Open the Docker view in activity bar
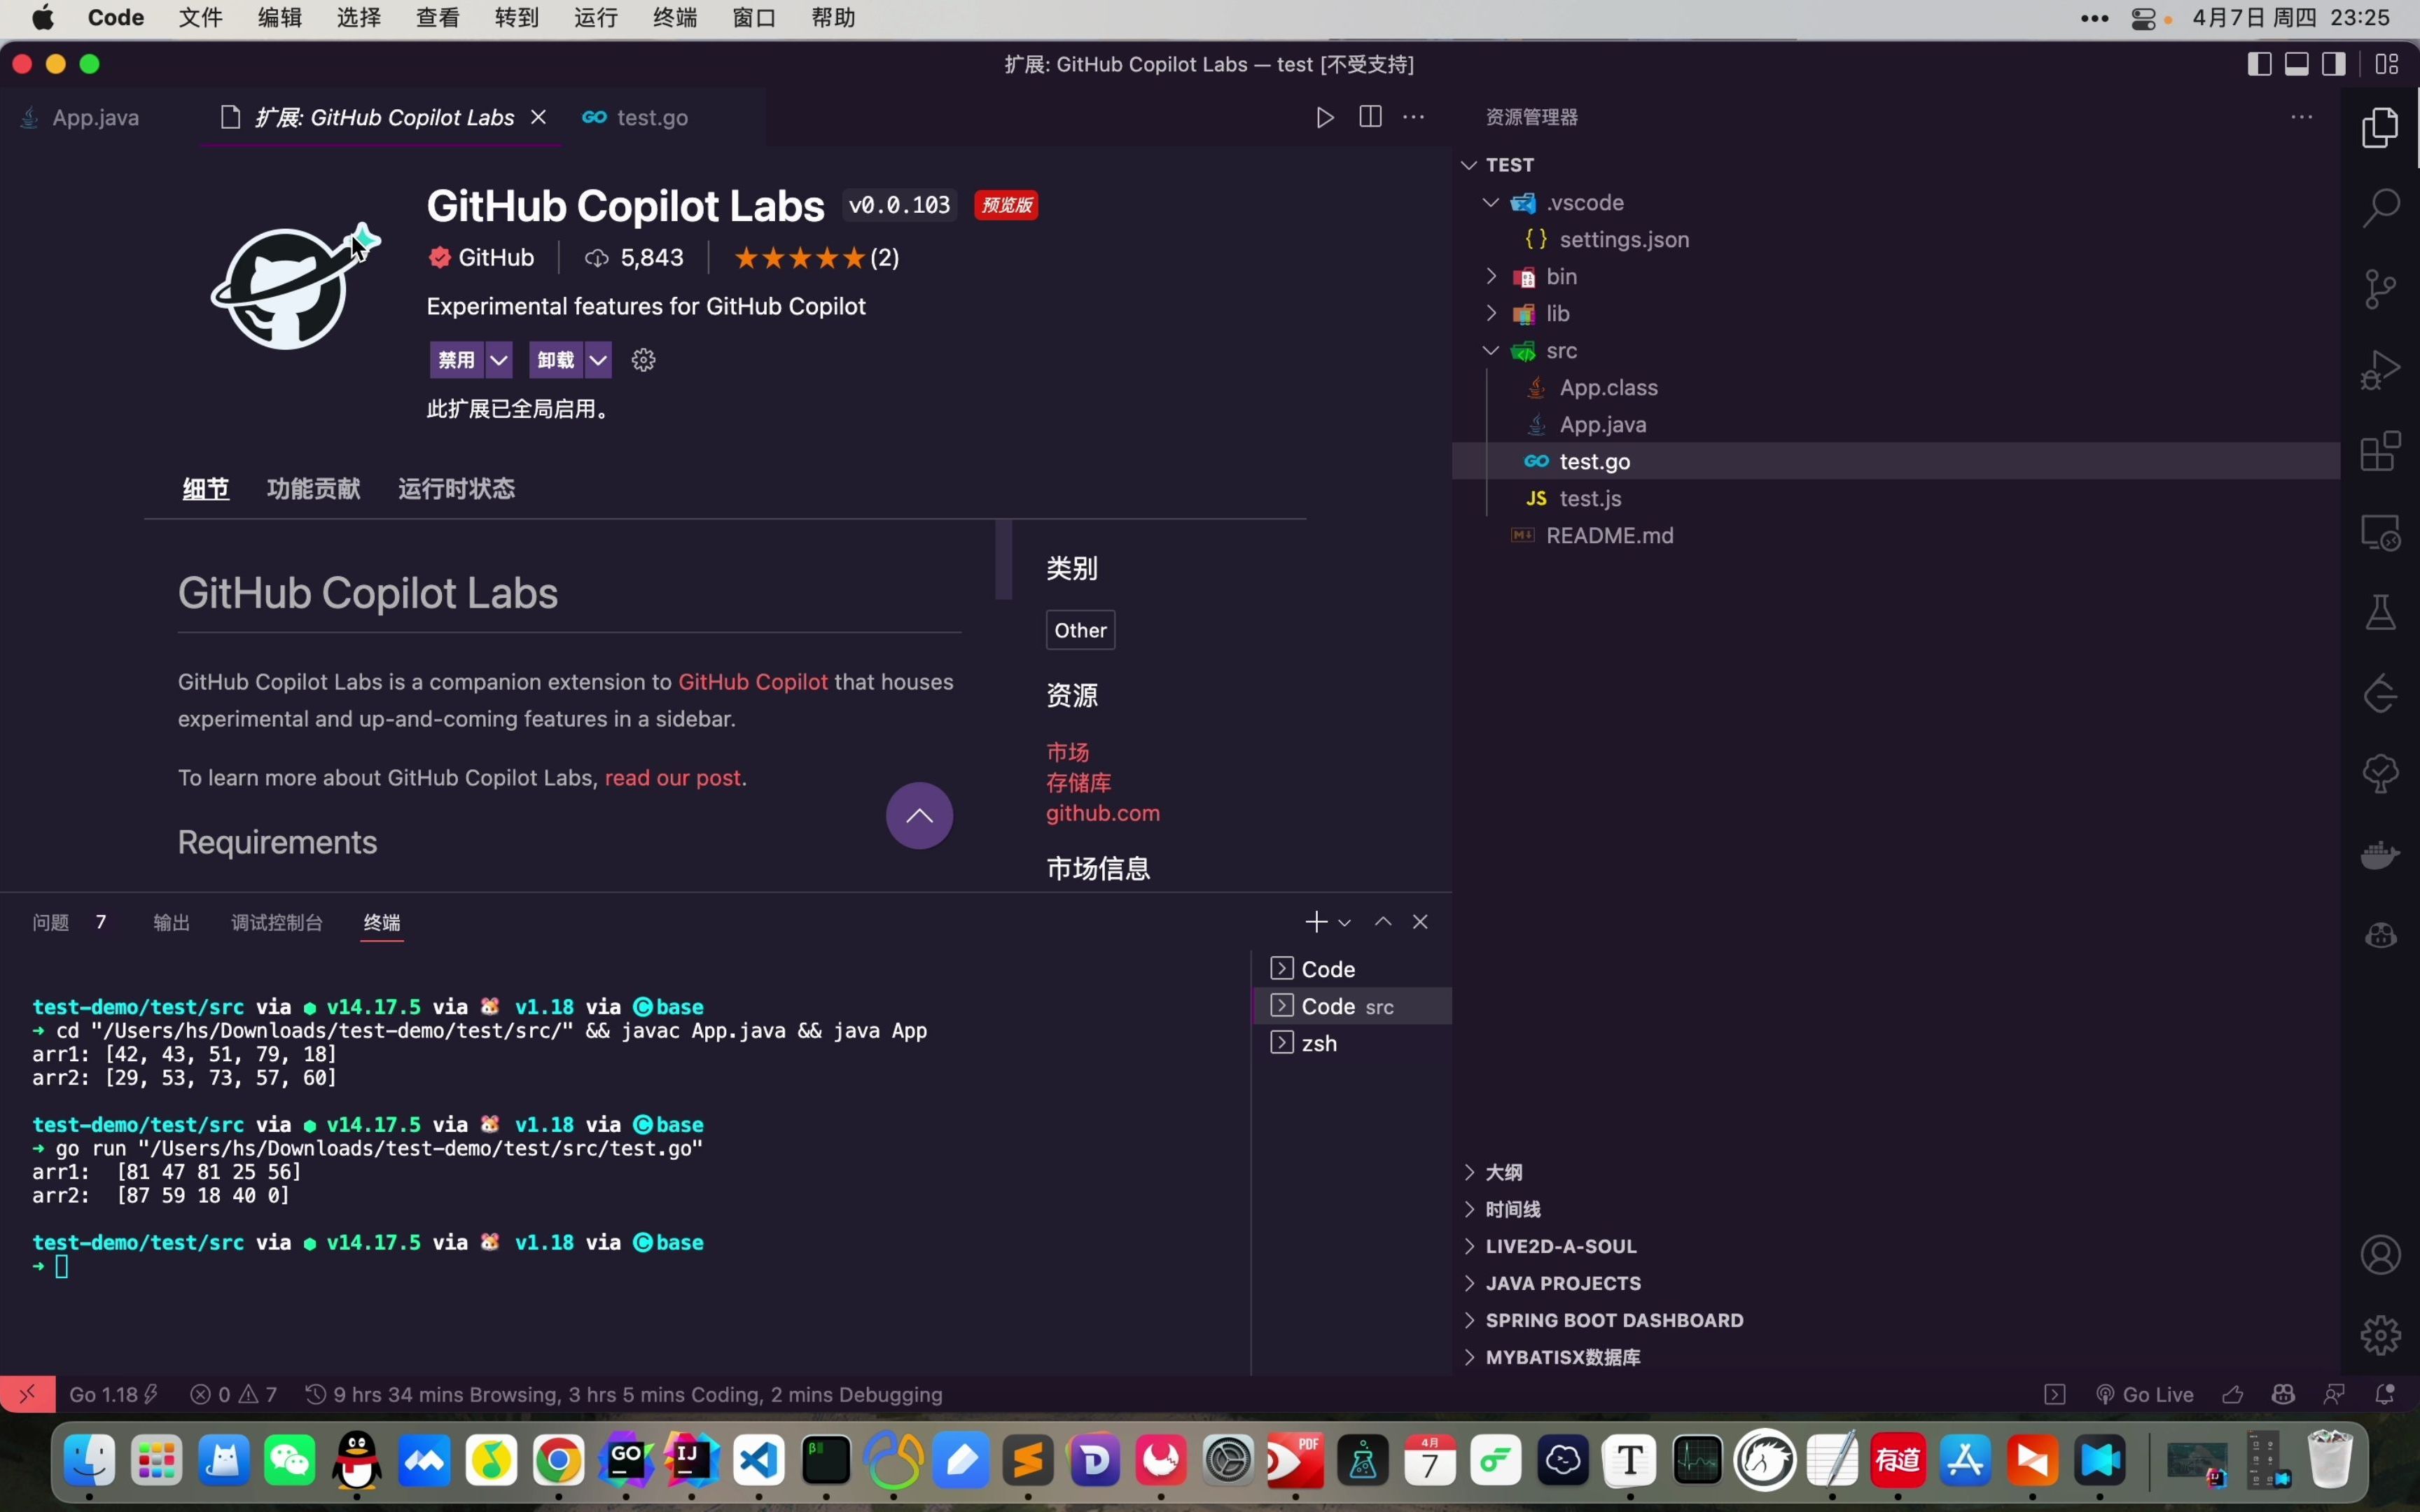2420x1512 pixels. coord(2380,855)
